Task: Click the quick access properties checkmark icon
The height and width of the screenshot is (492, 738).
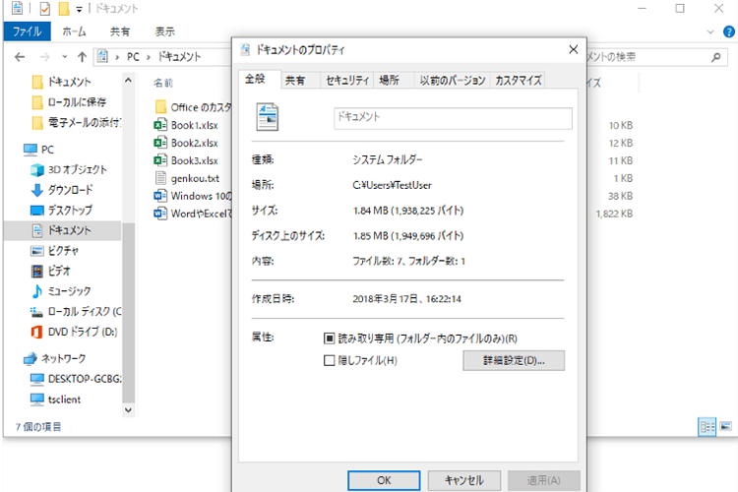Action: [x=45, y=9]
